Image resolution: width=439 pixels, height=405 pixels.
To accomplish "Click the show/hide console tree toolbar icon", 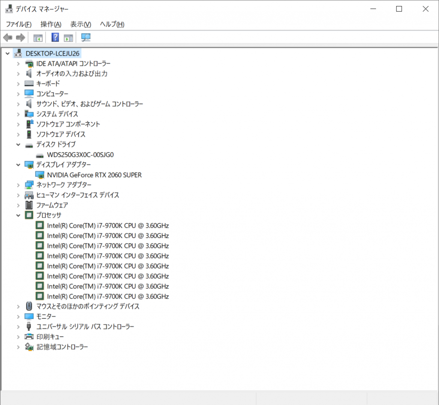I will [x=38, y=38].
